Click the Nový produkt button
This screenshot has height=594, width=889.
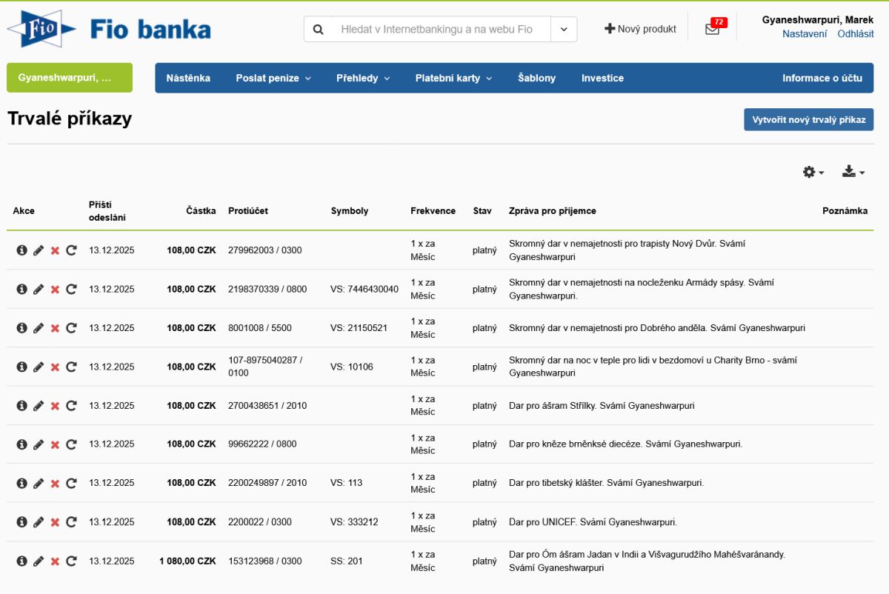(x=640, y=29)
